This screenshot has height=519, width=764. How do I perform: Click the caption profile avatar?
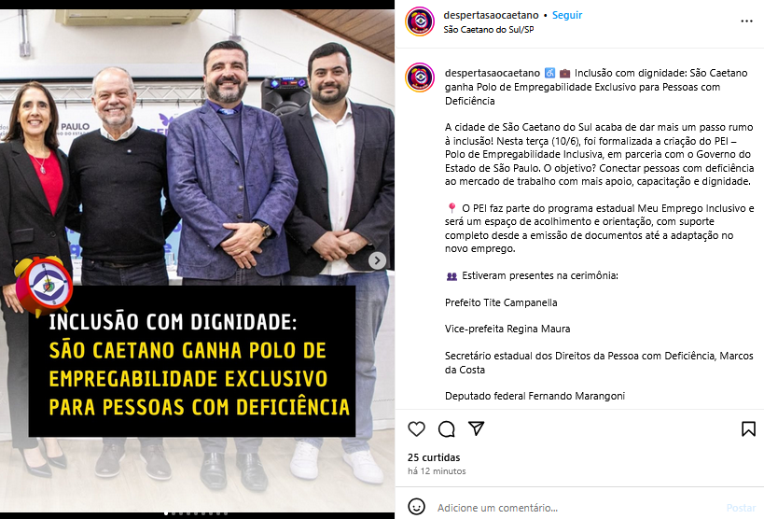(420, 77)
